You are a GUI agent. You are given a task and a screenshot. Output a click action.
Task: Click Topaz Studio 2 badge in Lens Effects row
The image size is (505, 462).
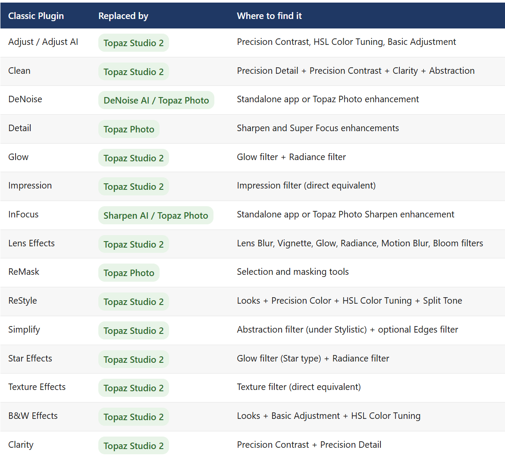[133, 244]
